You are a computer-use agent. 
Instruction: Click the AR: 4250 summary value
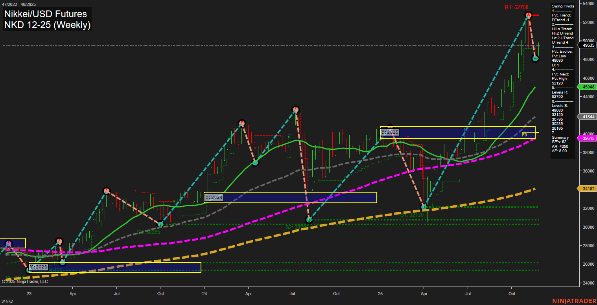pos(559,146)
